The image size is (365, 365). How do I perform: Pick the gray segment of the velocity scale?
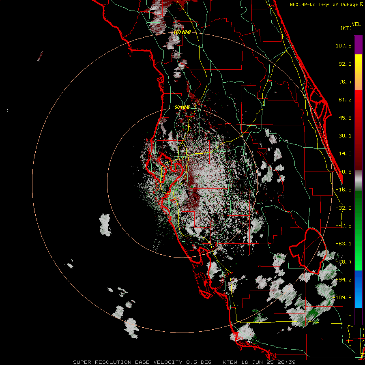pyautogui.click(x=358, y=180)
